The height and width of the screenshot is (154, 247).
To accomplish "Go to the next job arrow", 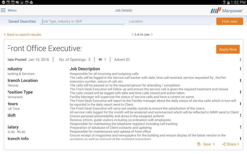I will (x=152, y=35).
